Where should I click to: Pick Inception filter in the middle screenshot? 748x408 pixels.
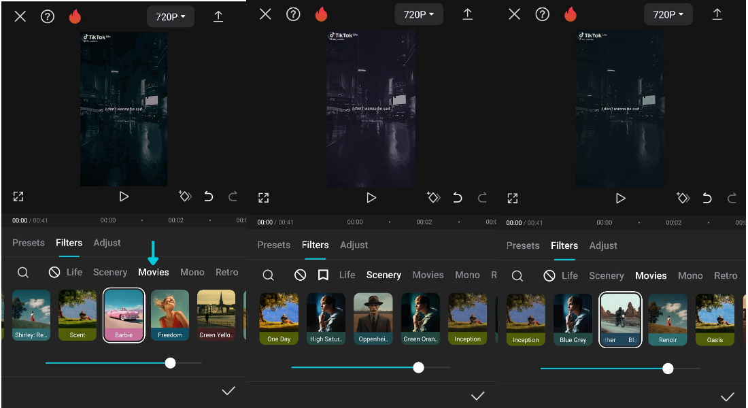[468, 319]
